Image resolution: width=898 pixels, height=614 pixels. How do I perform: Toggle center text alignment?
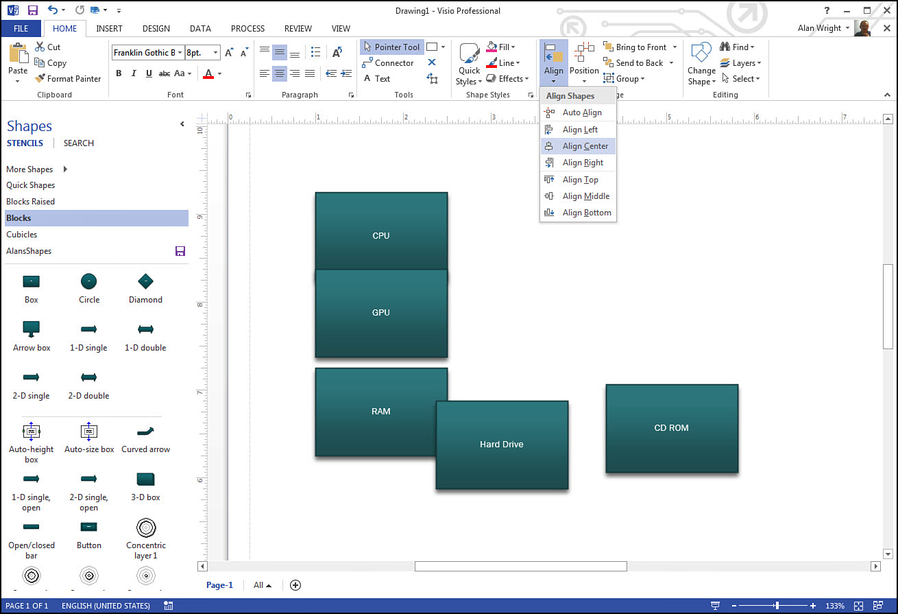(x=280, y=73)
